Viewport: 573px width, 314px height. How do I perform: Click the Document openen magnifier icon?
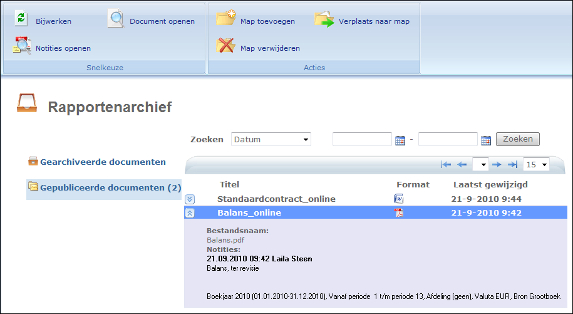pyautogui.click(x=116, y=19)
